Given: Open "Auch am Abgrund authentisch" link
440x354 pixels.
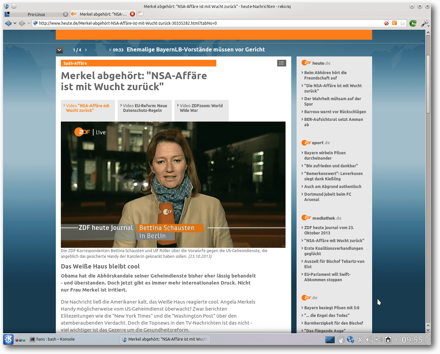Looking at the screenshot, I should point(333,186).
